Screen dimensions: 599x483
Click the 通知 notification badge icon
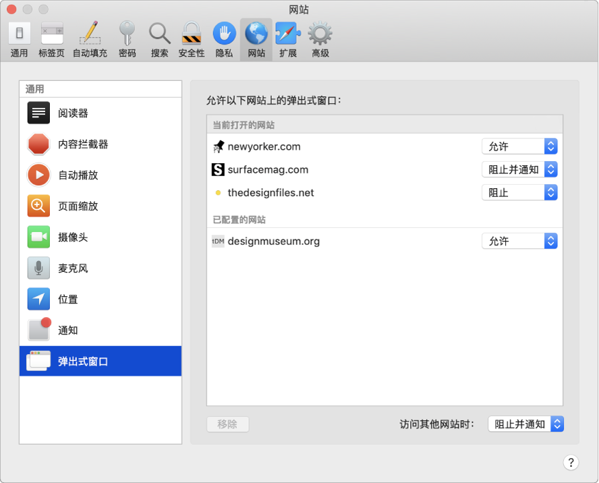[x=39, y=329]
